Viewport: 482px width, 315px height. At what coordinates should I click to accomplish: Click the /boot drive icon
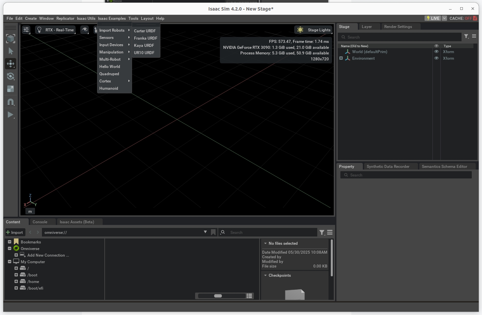23,275
